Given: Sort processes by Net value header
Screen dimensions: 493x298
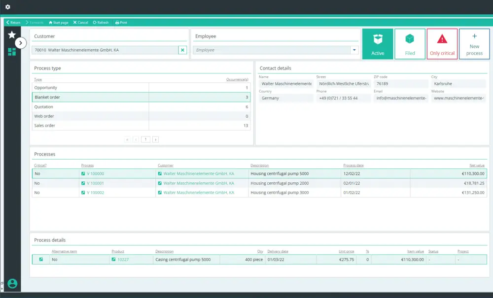Looking at the screenshot, I should tap(477, 166).
